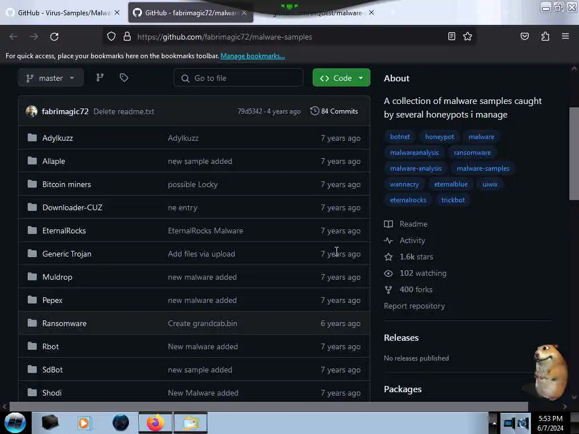Open the Shodi folder
The height and width of the screenshot is (434, 579).
tap(51, 393)
